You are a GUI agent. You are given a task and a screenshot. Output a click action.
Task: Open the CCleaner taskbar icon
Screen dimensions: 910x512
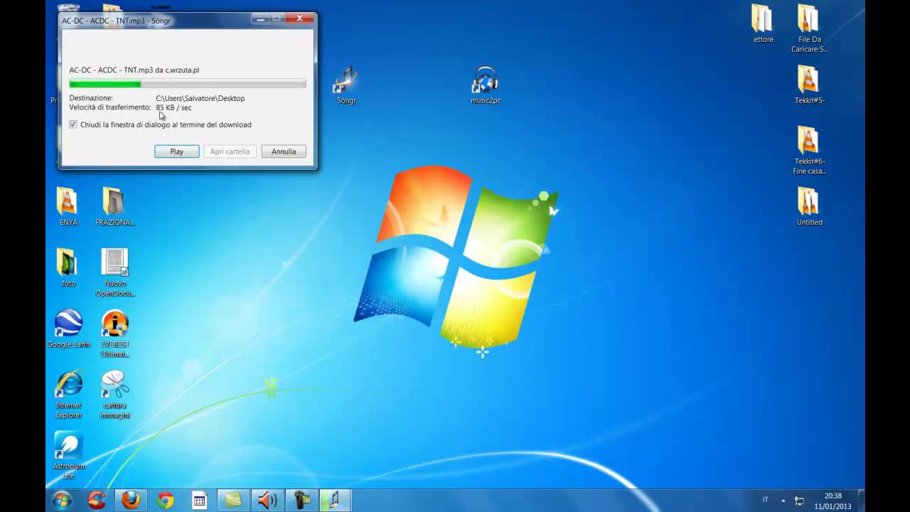pyautogui.click(x=97, y=501)
